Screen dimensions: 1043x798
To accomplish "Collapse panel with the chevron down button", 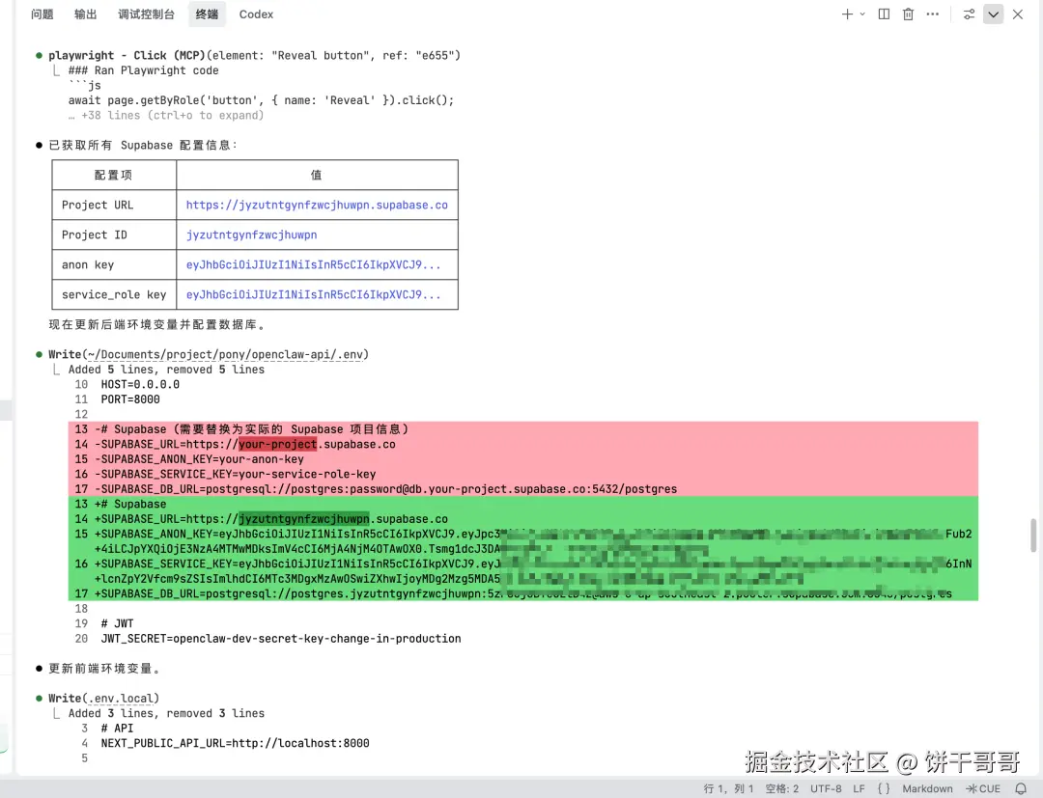I will [x=993, y=14].
